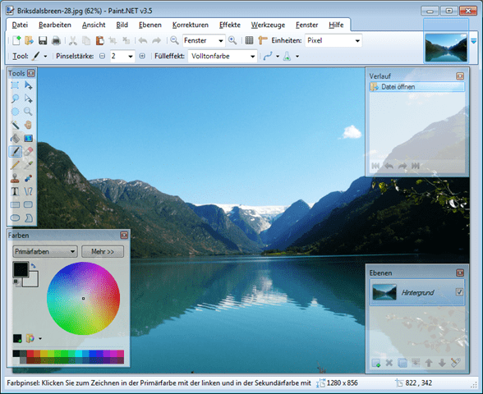Open the Korrekturen menu
This screenshot has width=483, height=394.
tap(191, 25)
